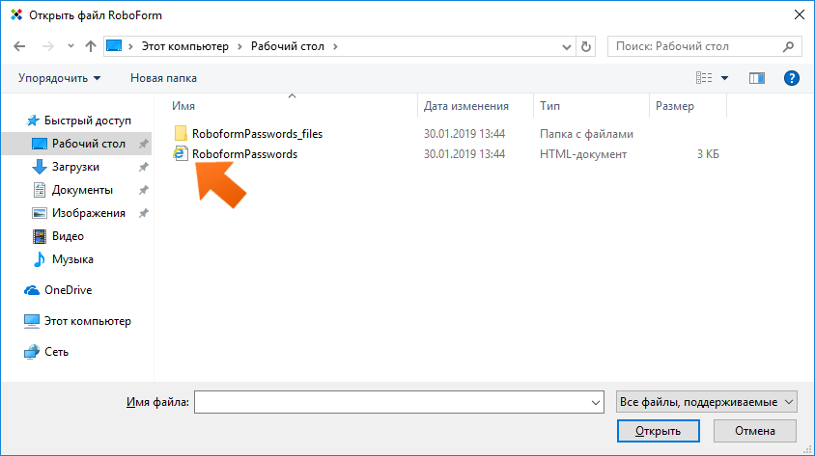The width and height of the screenshot is (815, 456).
Task: Expand the chevron after 'Рабочий стол' breadcrumb
Action: coord(335,46)
